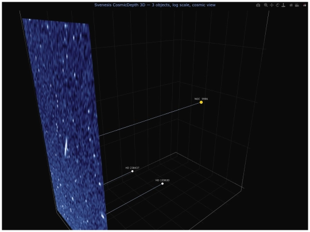Screen dimensions: 310x232
Task: Open the Plotly logo link
Action: (304, 5)
